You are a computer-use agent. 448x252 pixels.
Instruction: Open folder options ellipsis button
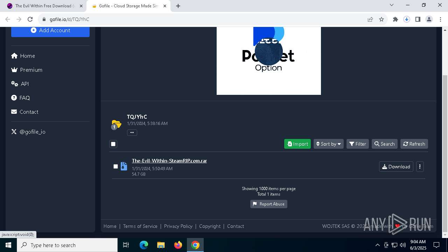coord(132,133)
